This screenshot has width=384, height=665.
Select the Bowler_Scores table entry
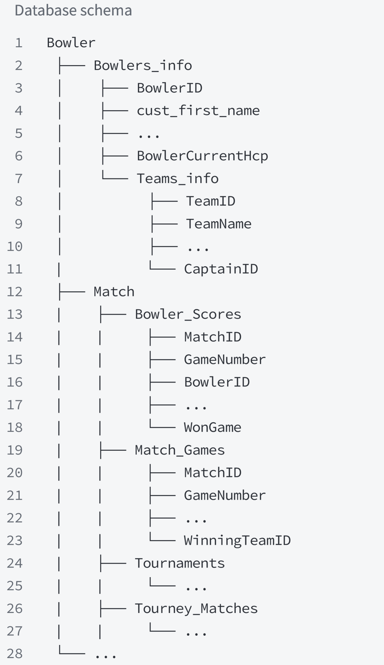pyautogui.click(x=188, y=314)
